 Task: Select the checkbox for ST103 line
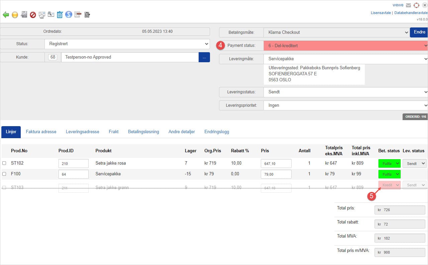(x=4, y=188)
